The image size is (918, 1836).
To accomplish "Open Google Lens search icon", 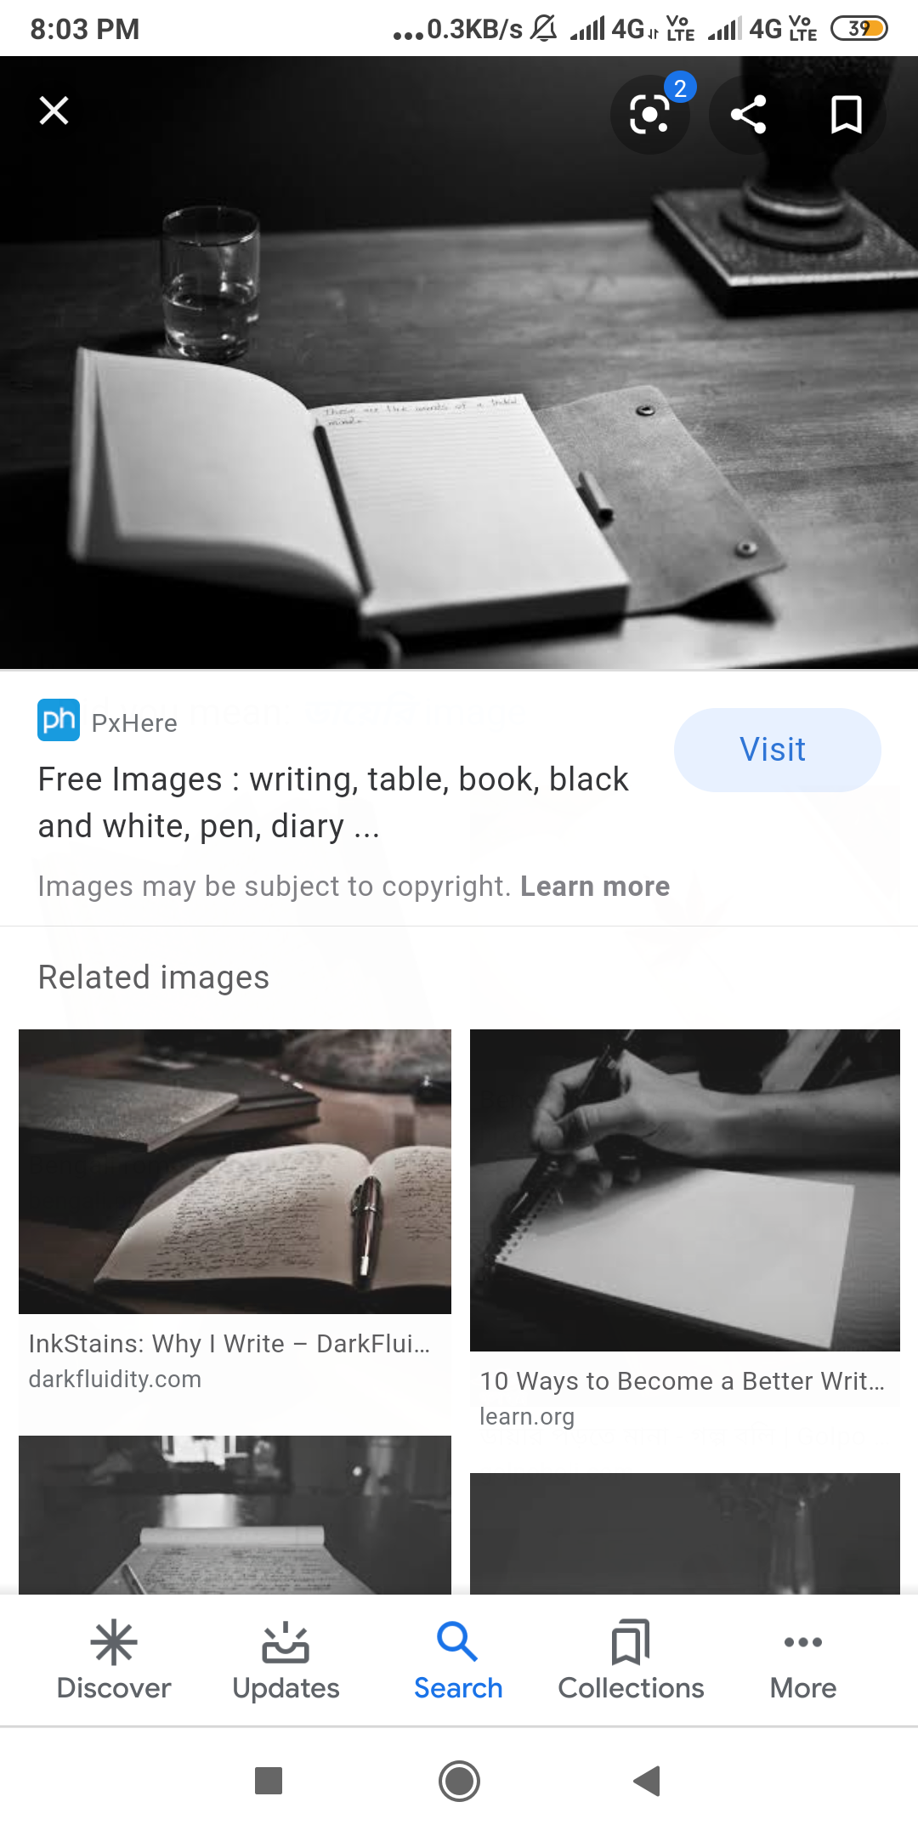I will [x=650, y=114].
